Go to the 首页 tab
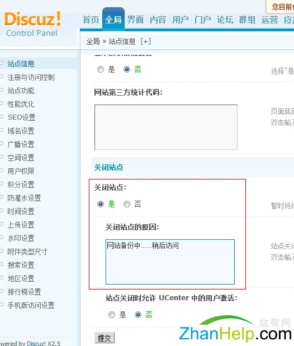 click(91, 20)
